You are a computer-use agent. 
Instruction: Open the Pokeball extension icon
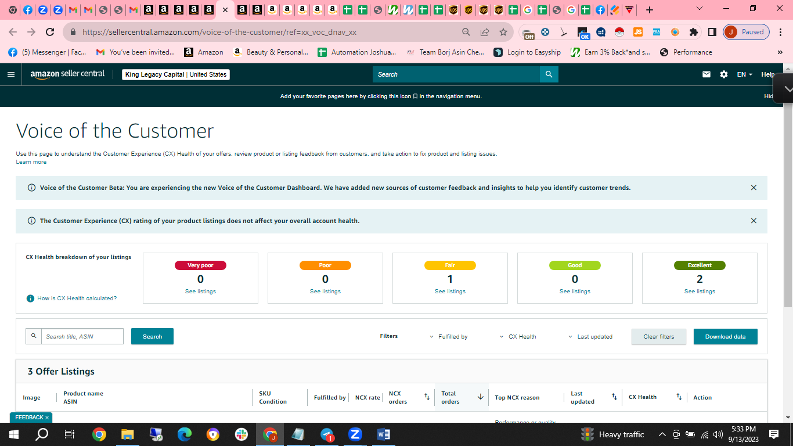(x=619, y=32)
